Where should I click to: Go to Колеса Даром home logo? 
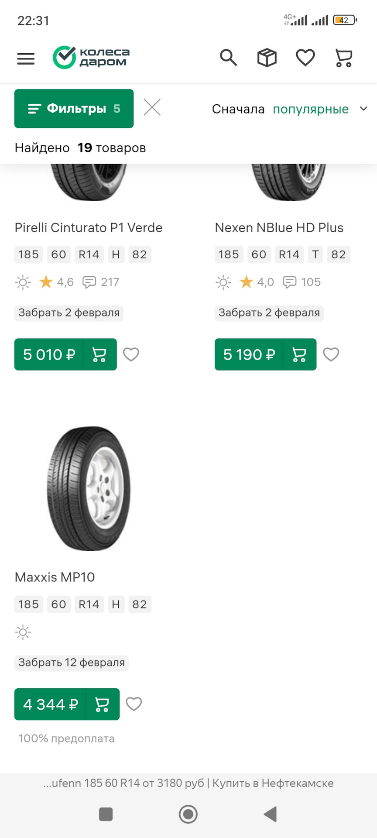coord(91,58)
